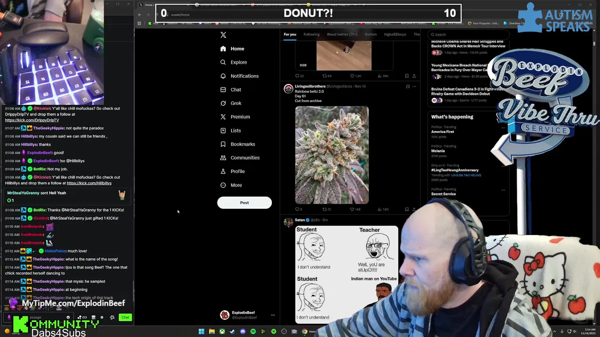The height and width of the screenshot is (337, 600).
Task: Expand the More menu in sidebar
Action: (232, 185)
